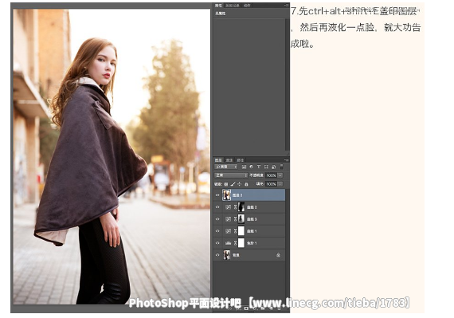Click the 无属性 label in Properties panel
The width and height of the screenshot is (454, 318).
click(221, 14)
